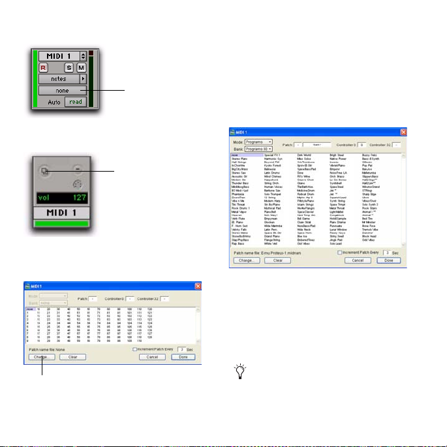Select the Solo Trumpet patch

point(273,194)
